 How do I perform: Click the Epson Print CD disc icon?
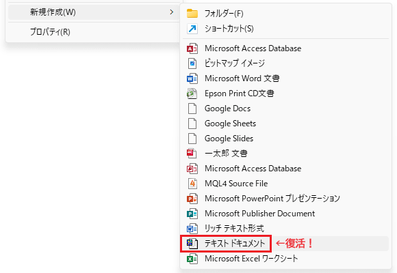pyautogui.click(x=192, y=94)
